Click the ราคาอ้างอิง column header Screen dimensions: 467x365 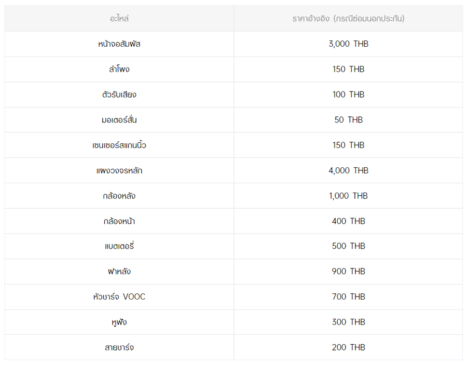tap(348, 19)
